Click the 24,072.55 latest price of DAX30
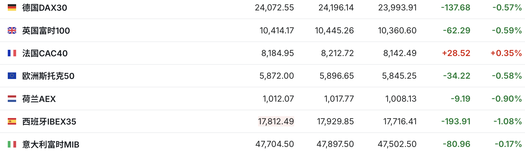 click(274, 7)
